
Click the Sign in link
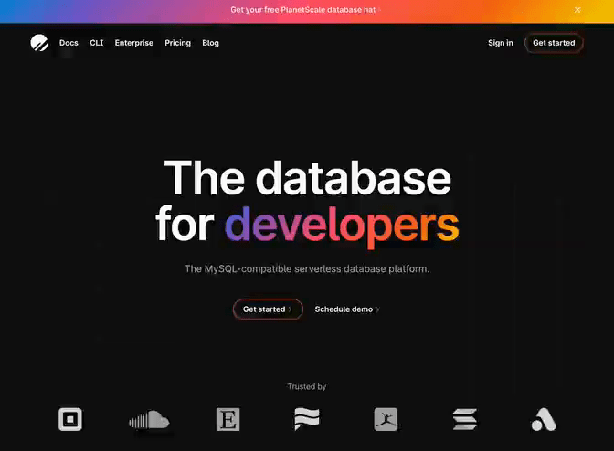[x=500, y=43]
